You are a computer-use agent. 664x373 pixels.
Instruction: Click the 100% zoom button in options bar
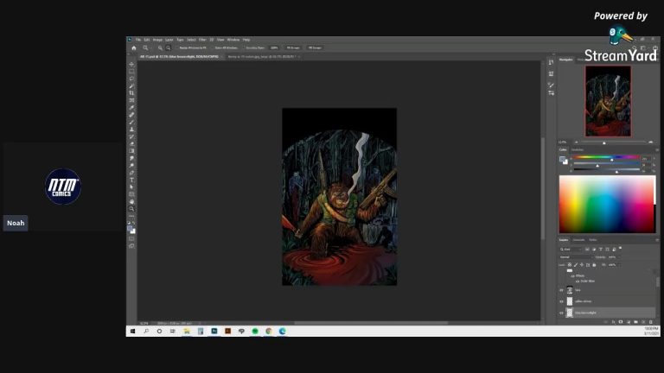point(274,47)
